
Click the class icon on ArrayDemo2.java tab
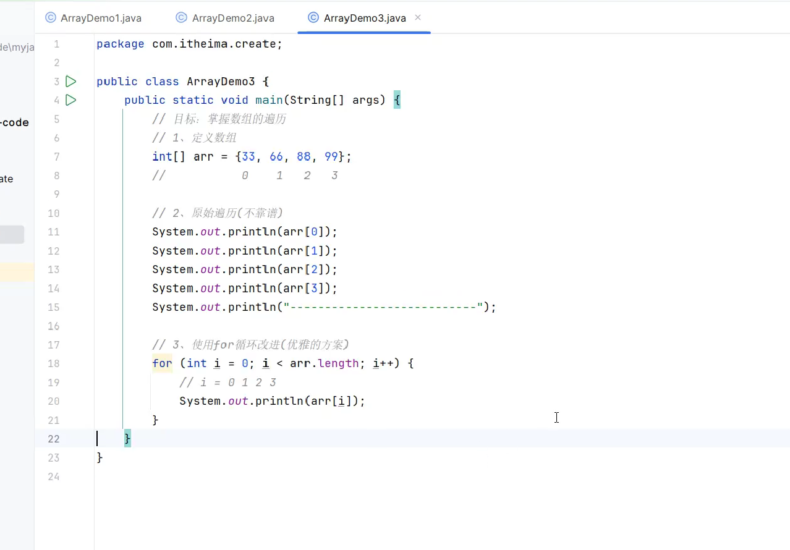tap(181, 18)
